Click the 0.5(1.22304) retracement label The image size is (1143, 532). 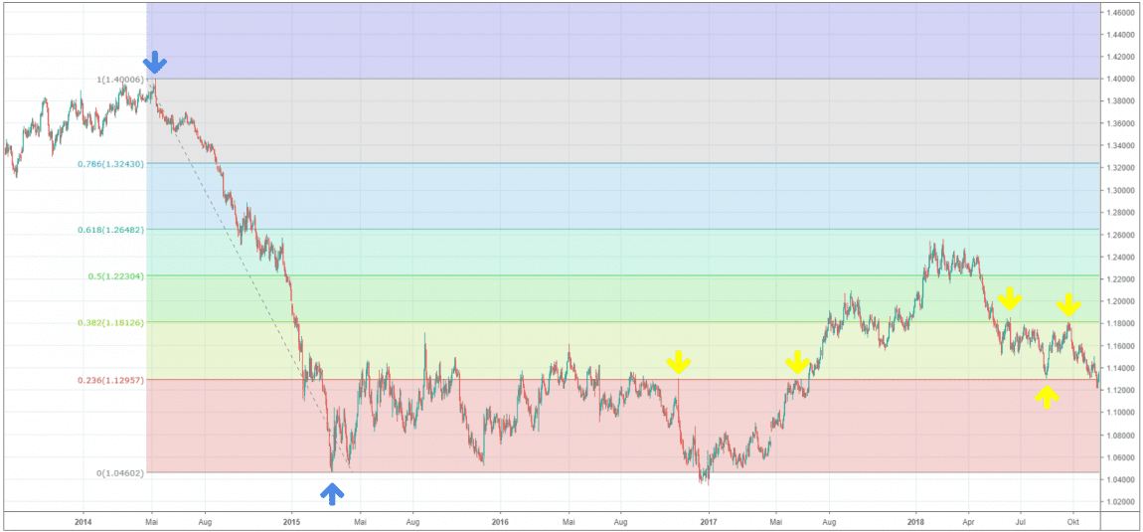114,275
